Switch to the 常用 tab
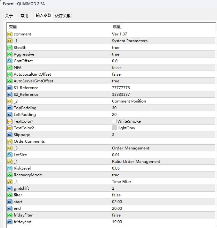The image size is (217, 228). pos(24,16)
